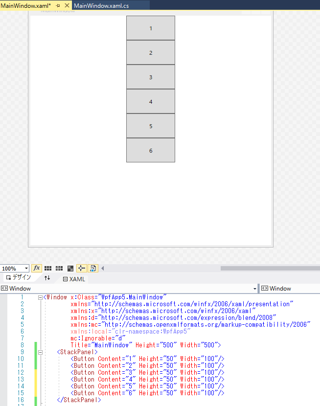Click button 3 in the designer
The height and width of the screenshot is (406, 320).
(x=151, y=77)
